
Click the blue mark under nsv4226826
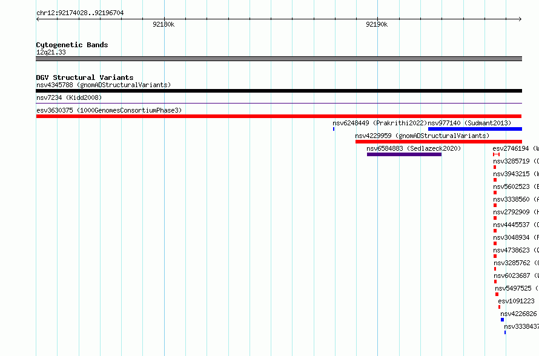click(x=502, y=320)
